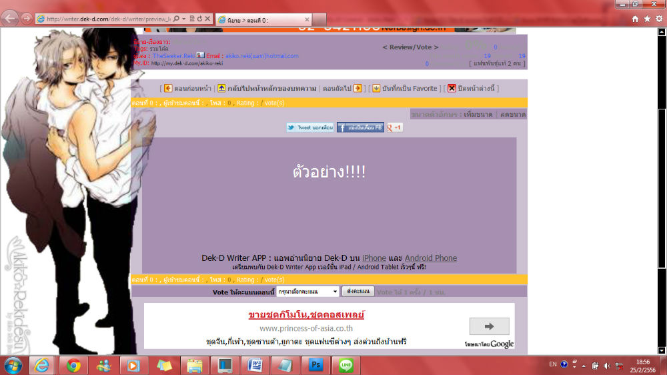The image size is (667, 375).
Task: Open the < Review/Vote > link
Action: point(410,47)
